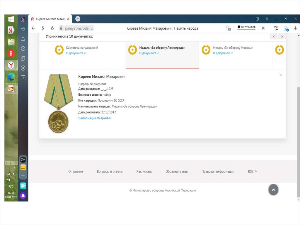Select the Картотека награждений document
Viewport: 300px width, 225px height.
point(82,48)
